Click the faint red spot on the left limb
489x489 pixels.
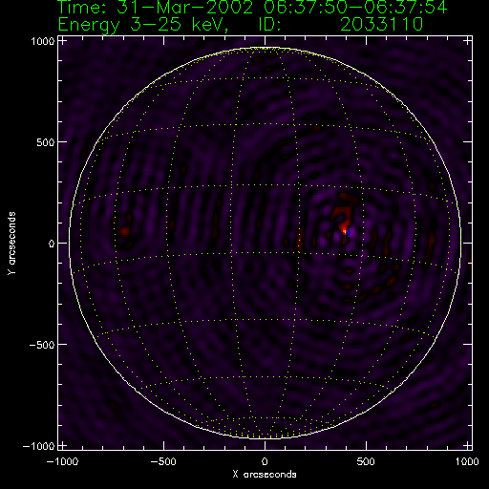[x=124, y=231]
